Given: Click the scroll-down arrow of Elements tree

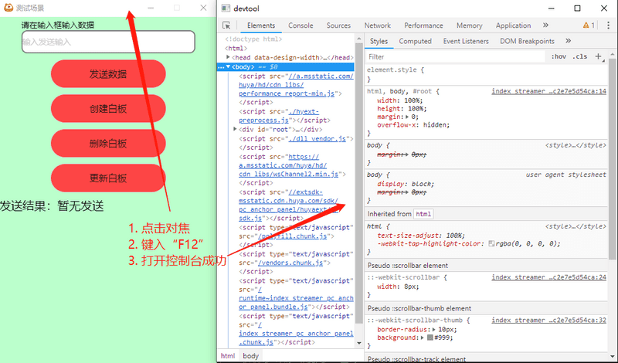Looking at the screenshot, I should (358, 343).
